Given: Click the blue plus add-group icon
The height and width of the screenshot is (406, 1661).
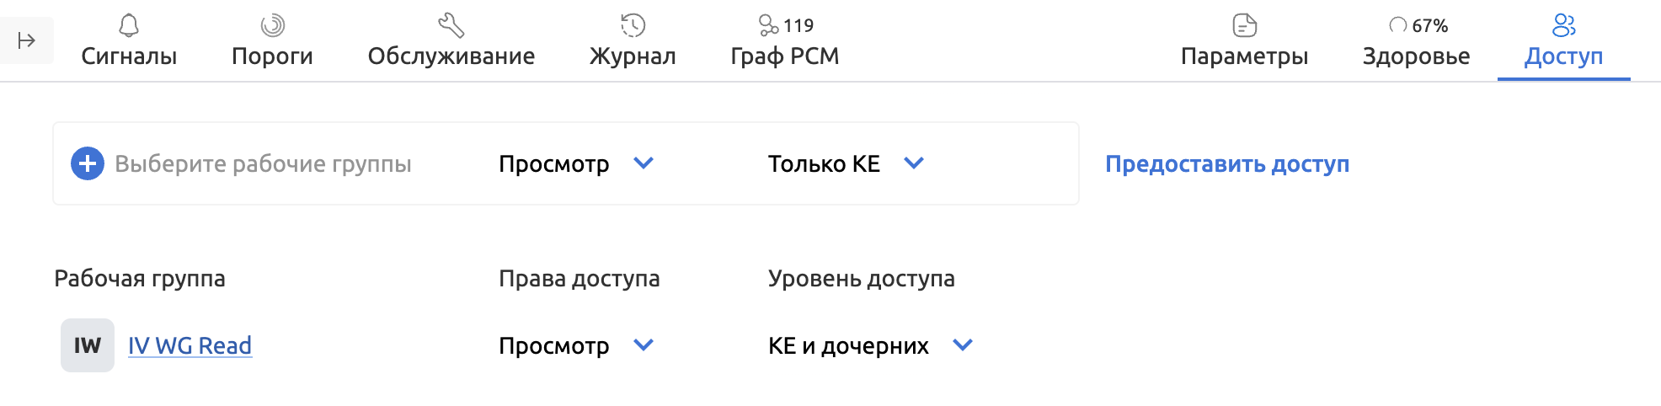Looking at the screenshot, I should tap(88, 163).
